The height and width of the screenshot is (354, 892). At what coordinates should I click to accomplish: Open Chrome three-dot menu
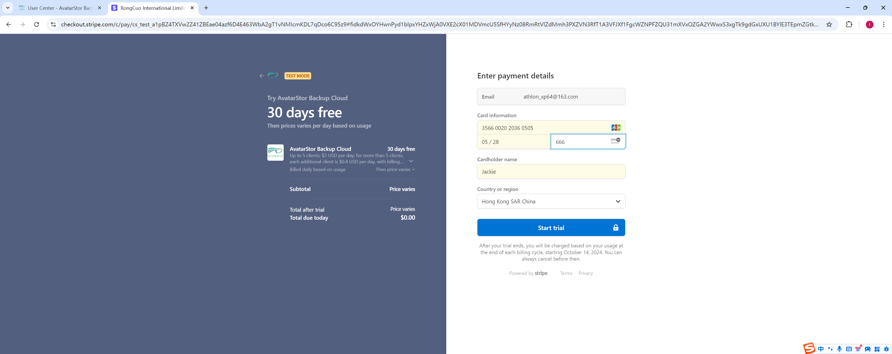[x=883, y=25]
